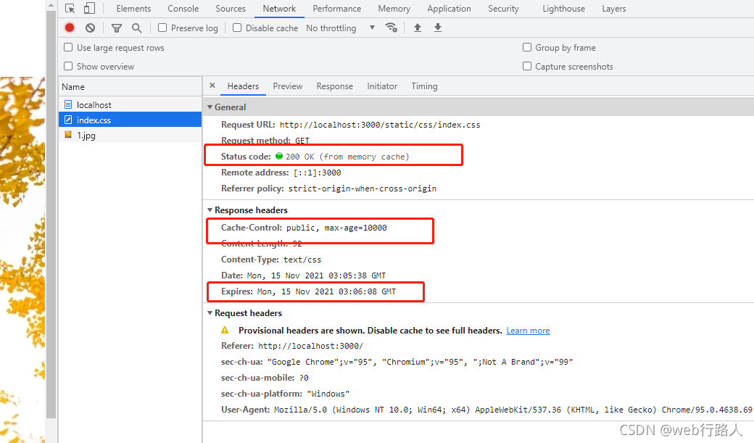Start recording network log
The image size is (754, 443).
point(69,28)
